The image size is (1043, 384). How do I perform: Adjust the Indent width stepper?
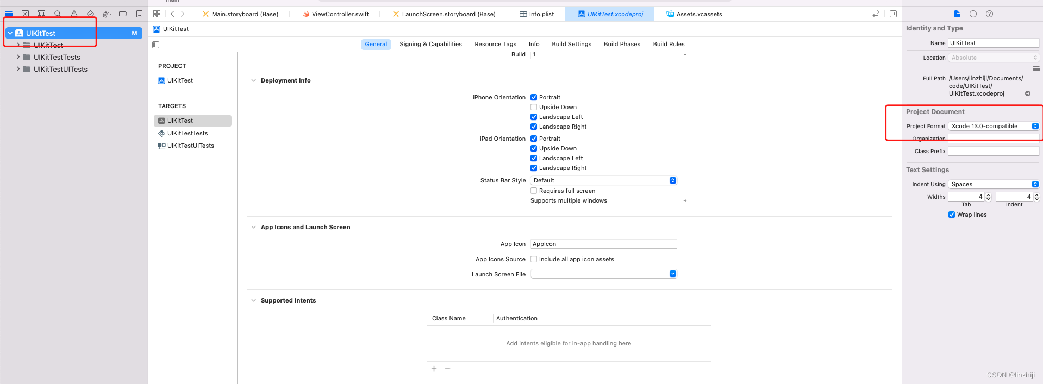pos(1036,197)
